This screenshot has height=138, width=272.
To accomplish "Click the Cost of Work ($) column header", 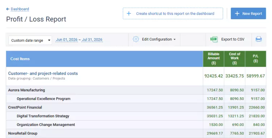I will coord(235,59).
